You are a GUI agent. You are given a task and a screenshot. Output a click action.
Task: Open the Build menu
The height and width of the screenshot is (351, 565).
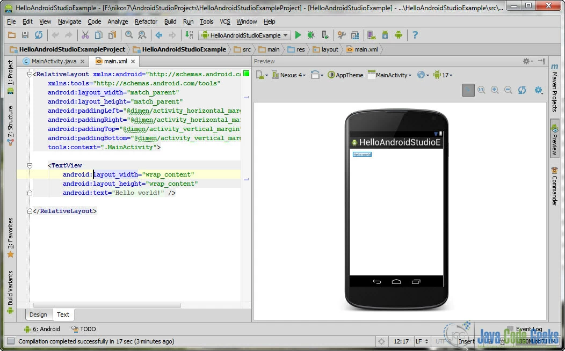(x=170, y=21)
